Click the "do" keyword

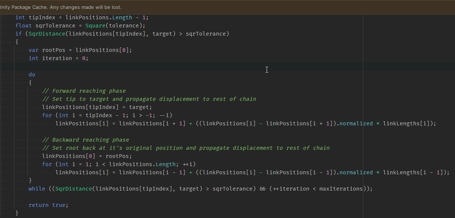pos(32,75)
